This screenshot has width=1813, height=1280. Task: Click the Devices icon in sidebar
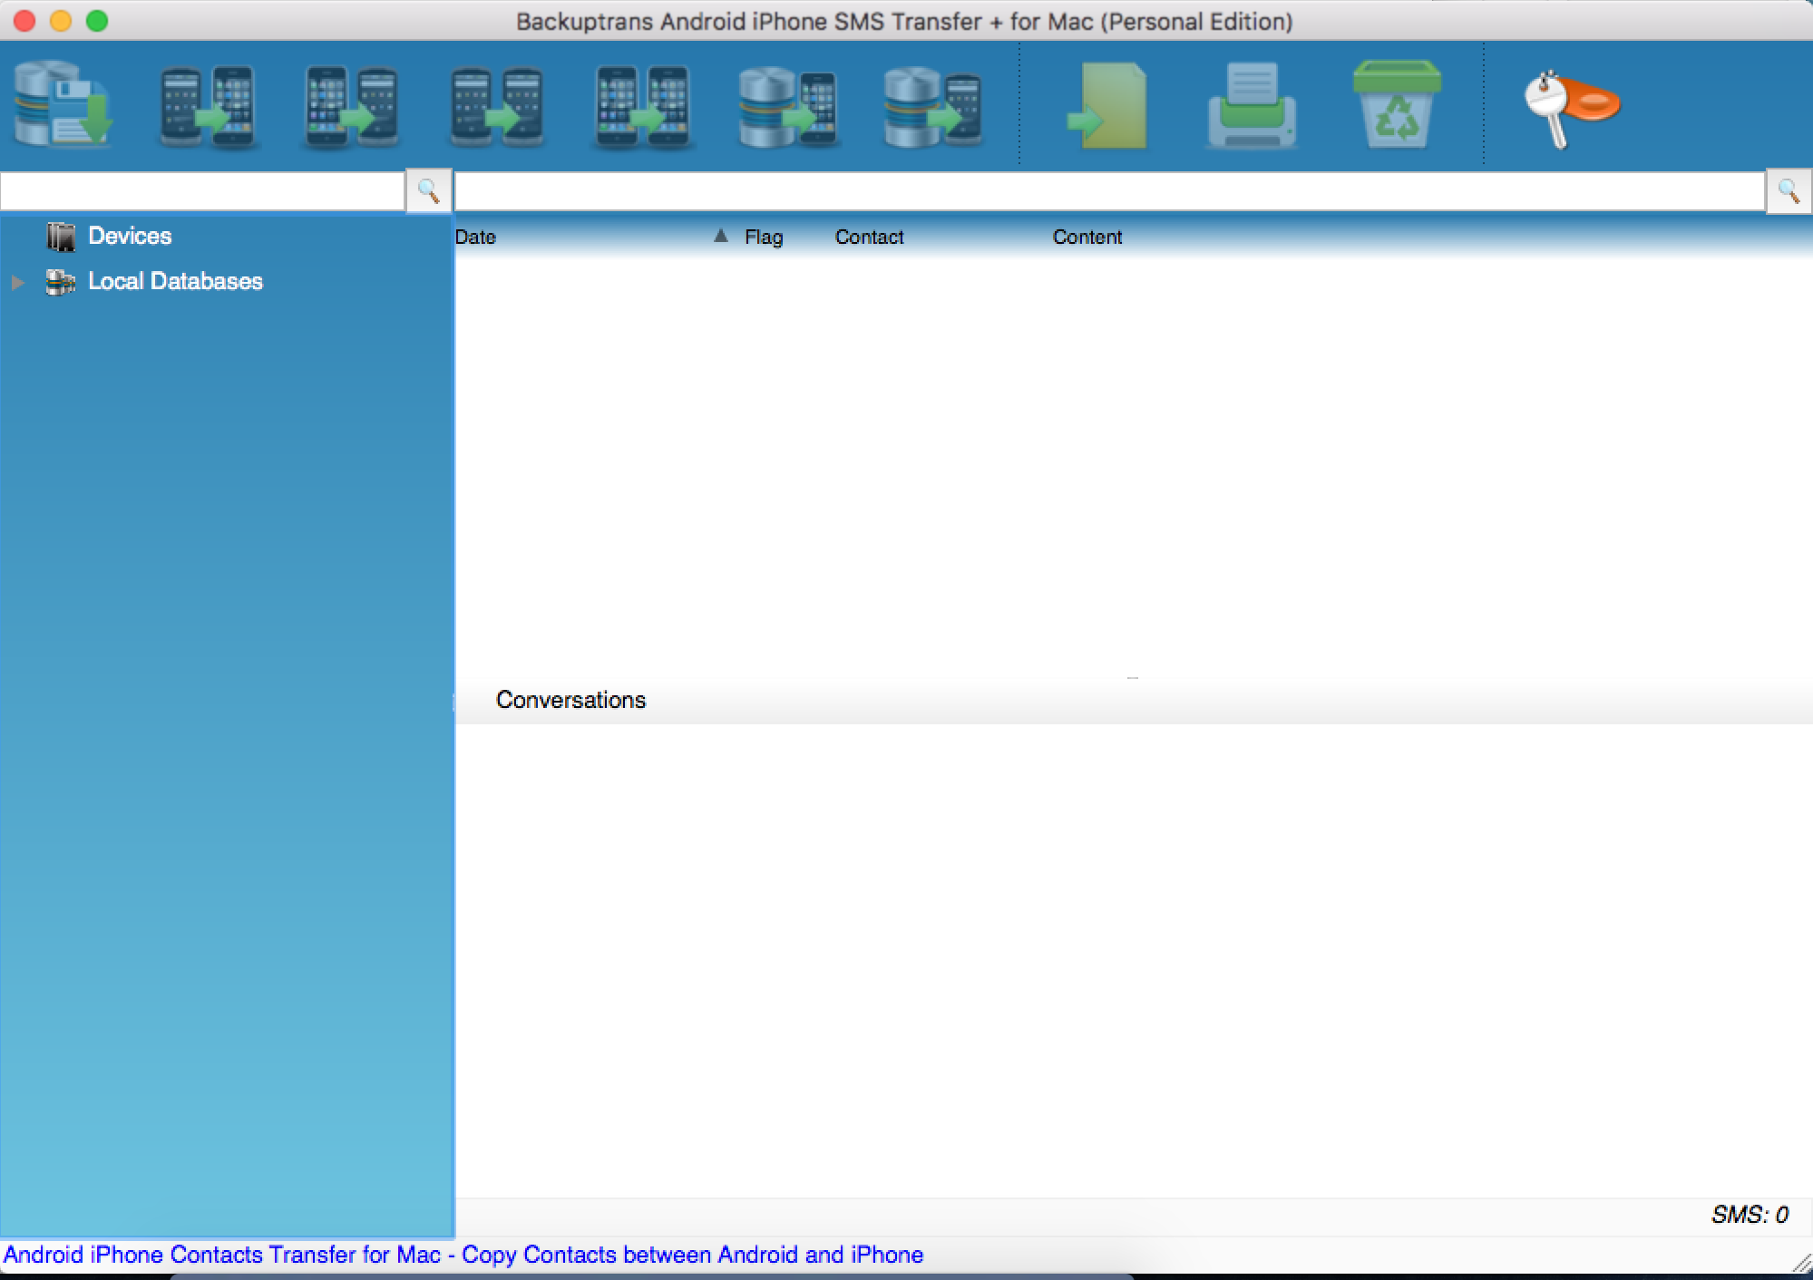pos(61,237)
